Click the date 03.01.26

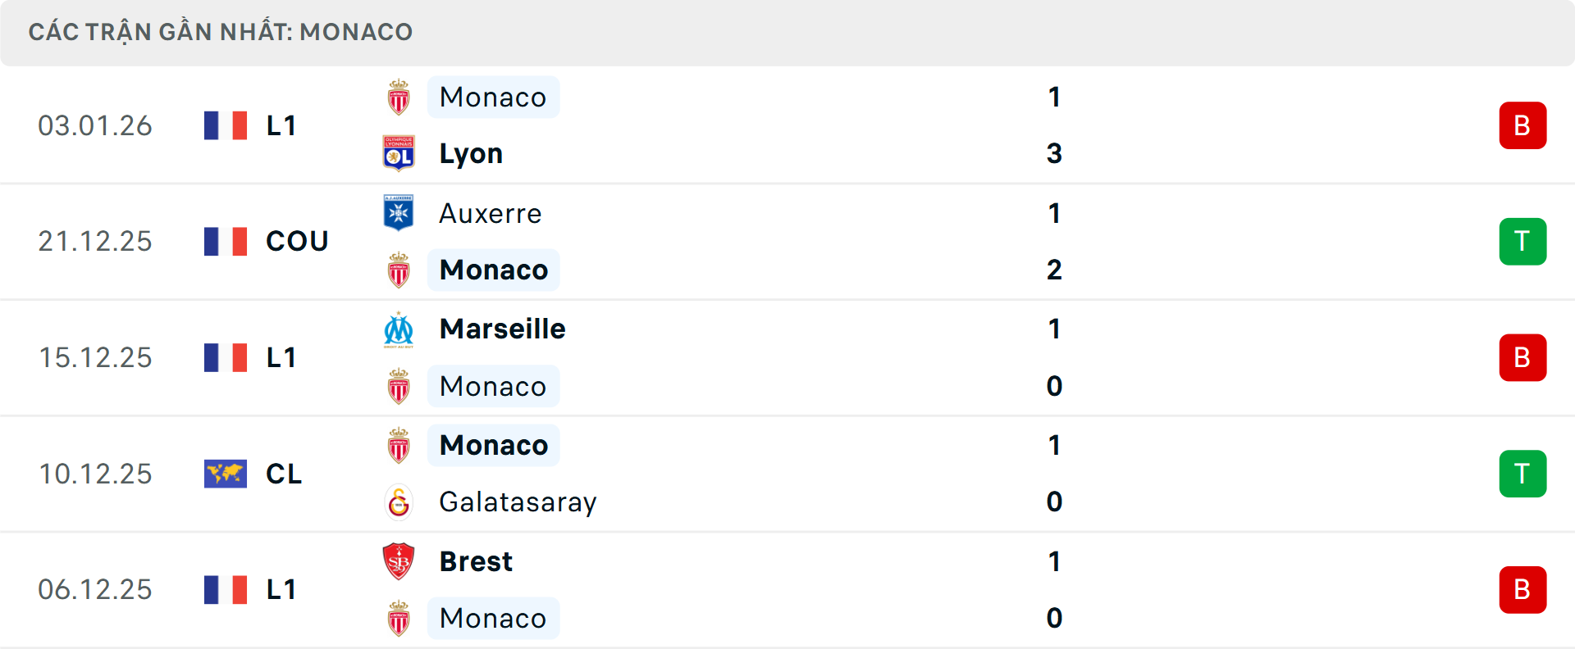pos(95,125)
